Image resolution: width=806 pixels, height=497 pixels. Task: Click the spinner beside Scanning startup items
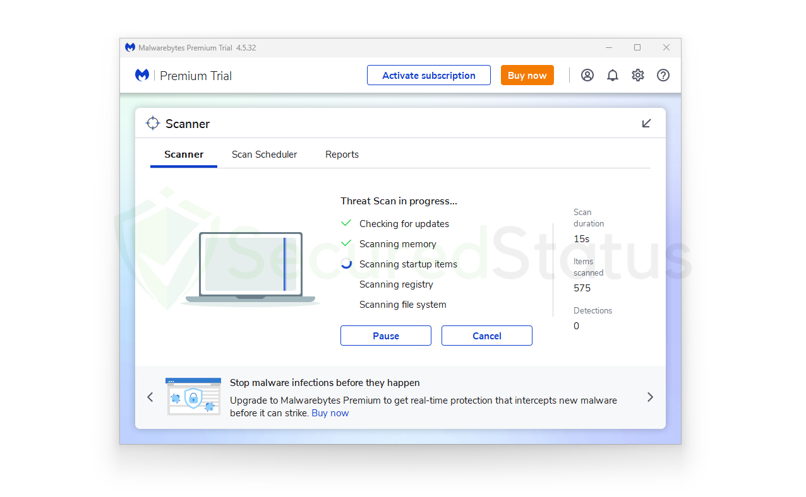346,264
